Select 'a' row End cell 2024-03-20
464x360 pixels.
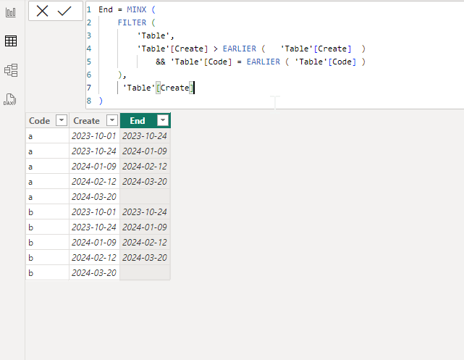click(x=145, y=182)
